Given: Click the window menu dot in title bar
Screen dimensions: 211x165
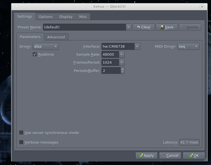Looking at the screenshot, I should click(16, 7).
